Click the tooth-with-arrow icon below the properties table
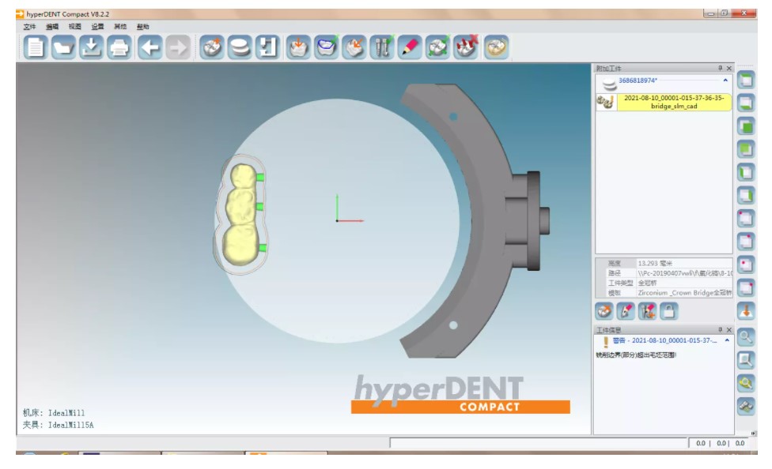The height and width of the screenshot is (469, 772). 604,311
